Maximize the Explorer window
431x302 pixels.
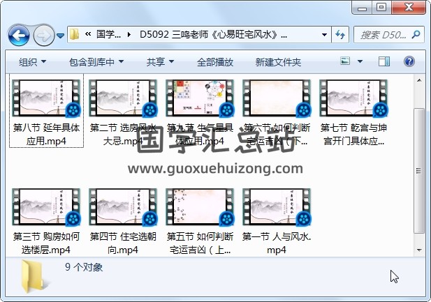[x=381, y=8]
